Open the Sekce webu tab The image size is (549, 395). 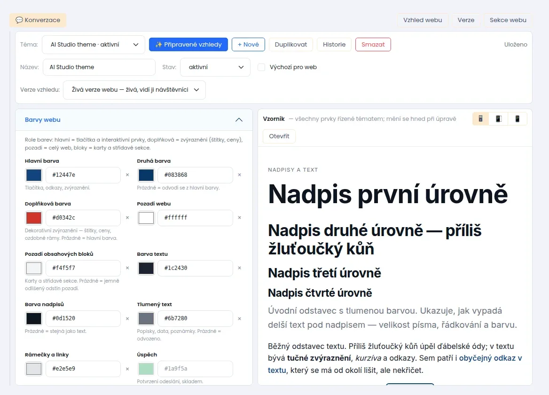coord(508,20)
